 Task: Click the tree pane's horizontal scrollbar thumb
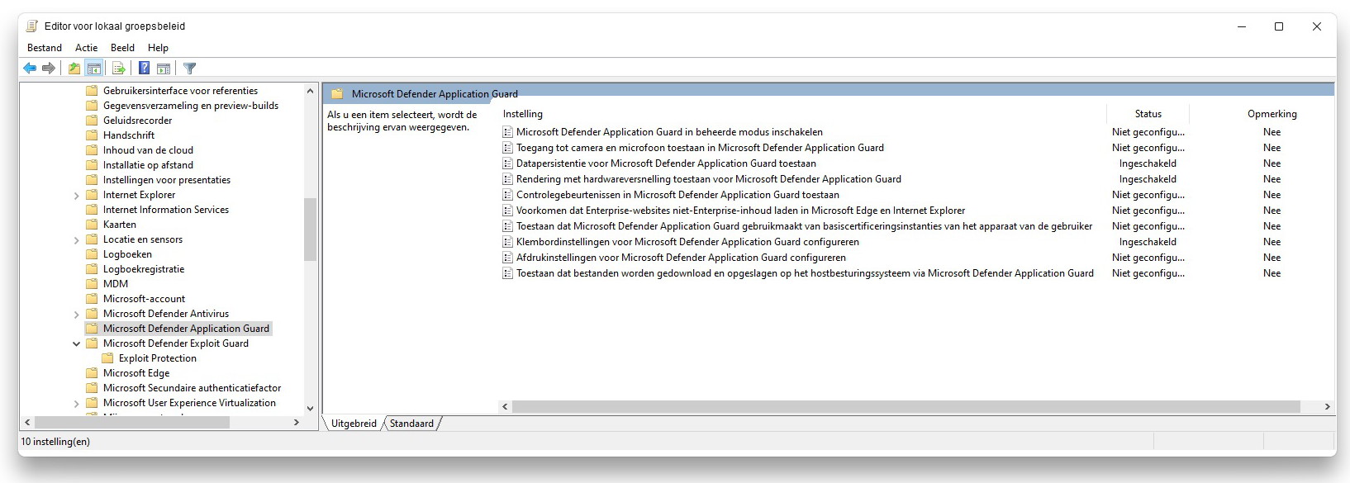click(x=131, y=422)
